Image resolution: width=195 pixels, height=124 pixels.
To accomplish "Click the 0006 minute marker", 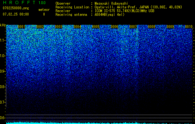I will (114, 27).
